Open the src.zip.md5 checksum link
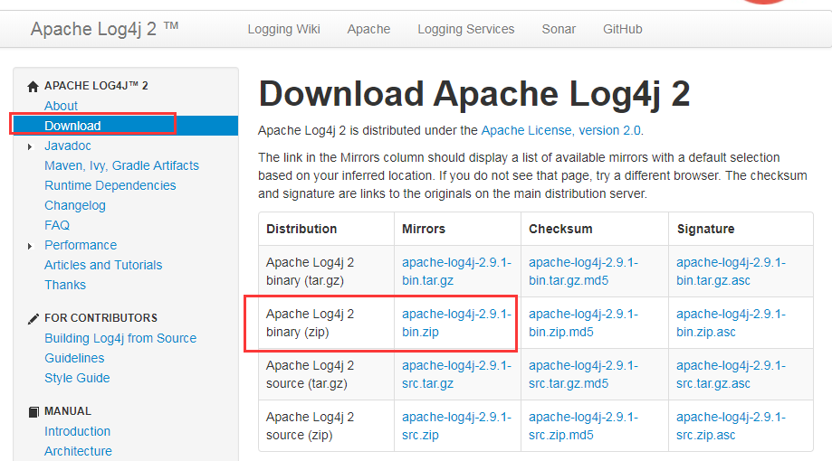This screenshot has width=832, height=461. tap(583, 426)
